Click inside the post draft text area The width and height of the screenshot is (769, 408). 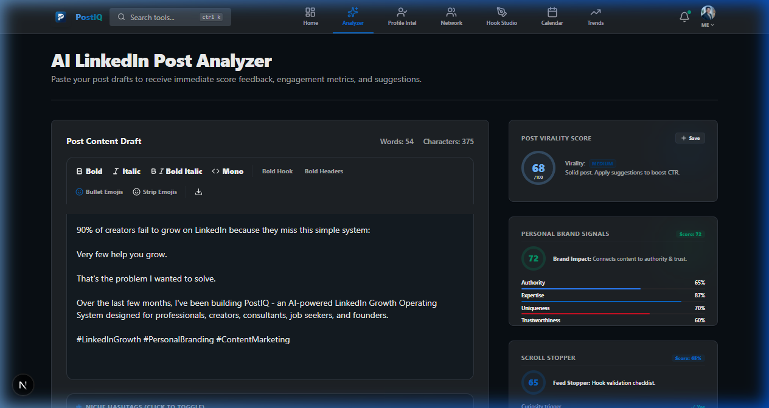(270, 296)
